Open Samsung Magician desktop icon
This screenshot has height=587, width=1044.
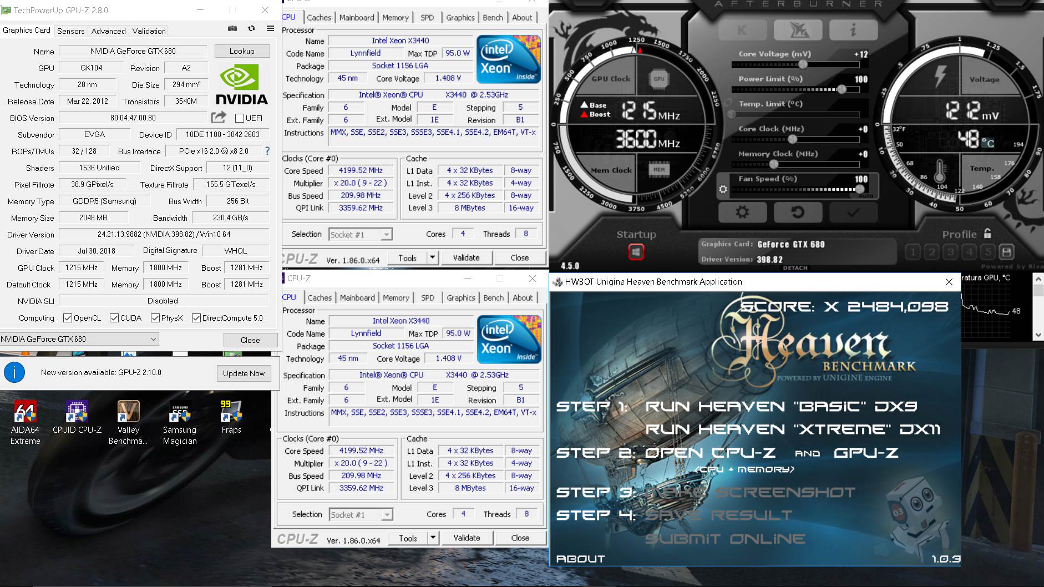pyautogui.click(x=180, y=422)
